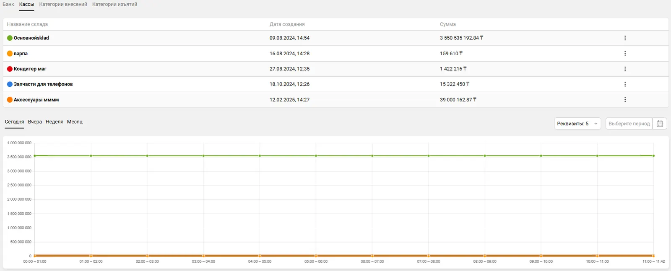Click the green circle next to Основнойsklad
Viewport: 671px width, 271px height.
point(10,38)
